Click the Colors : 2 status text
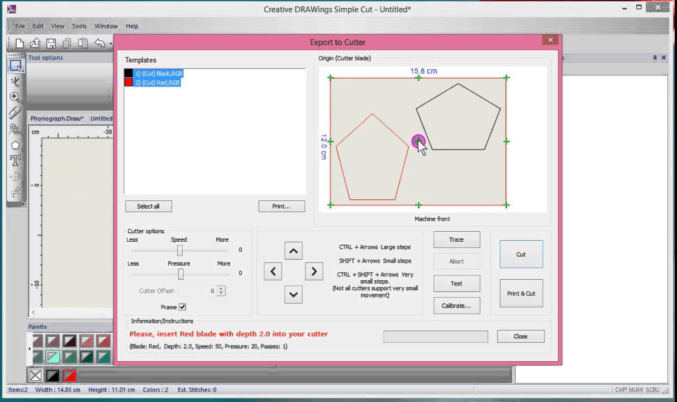The width and height of the screenshot is (677, 402). coord(155,390)
